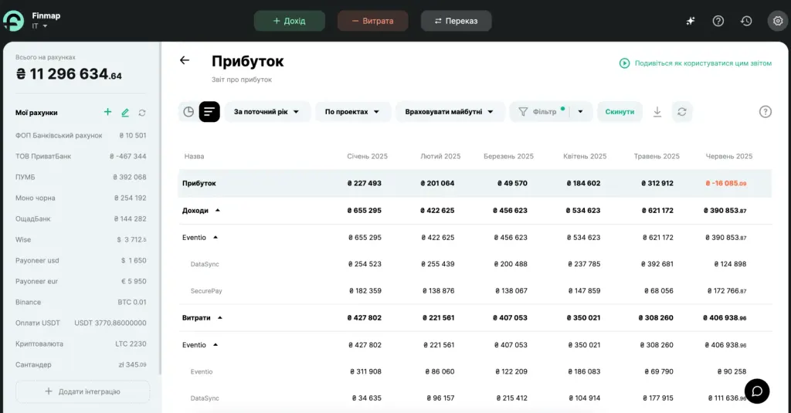
Task: Open the help question mark icon in header
Action: [x=718, y=21]
